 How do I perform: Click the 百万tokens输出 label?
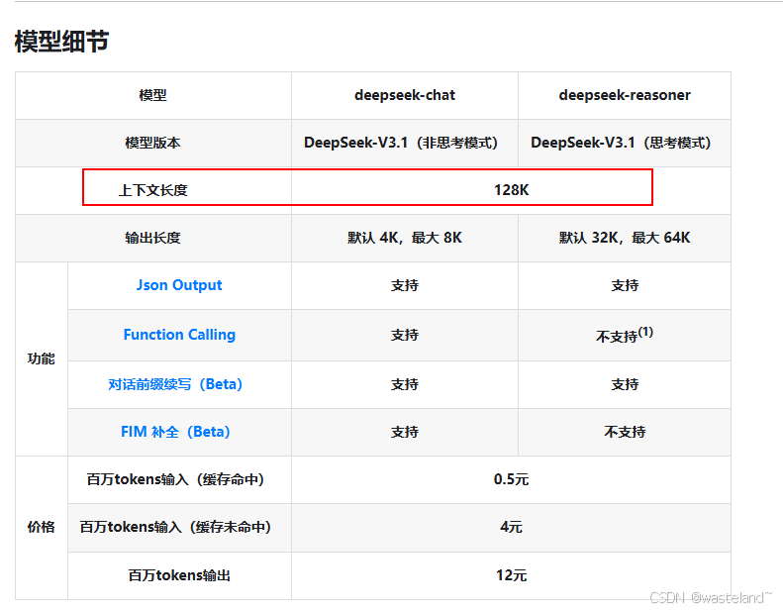coord(179,575)
